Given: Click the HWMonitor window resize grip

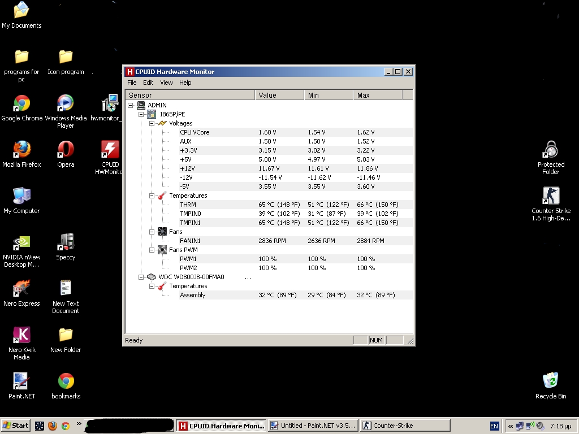Looking at the screenshot, I should click(410, 341).
